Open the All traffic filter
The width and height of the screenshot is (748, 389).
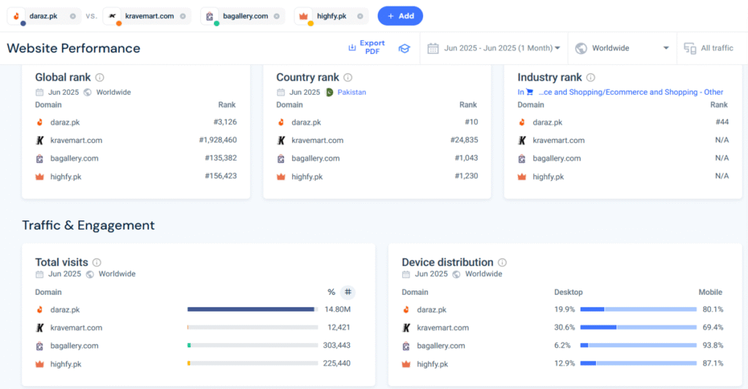(709, 48)
